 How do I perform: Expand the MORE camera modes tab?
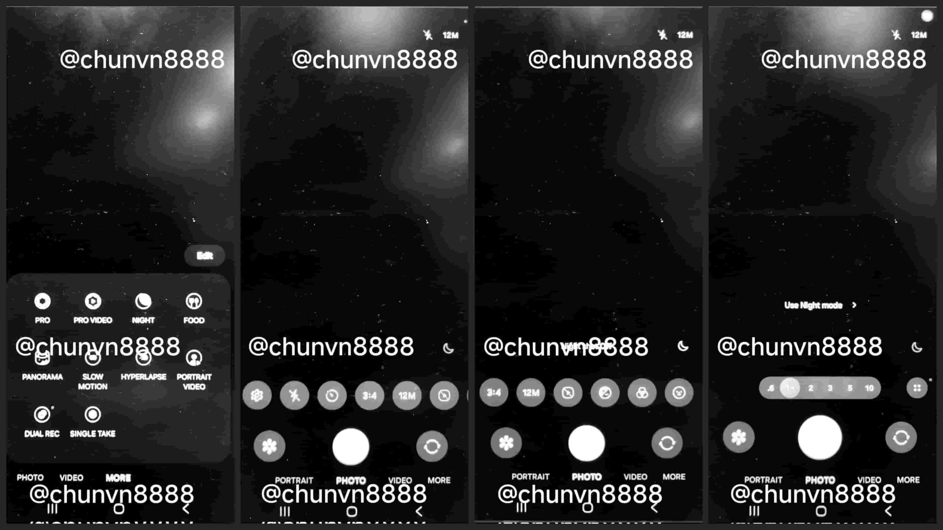pyautogui.click(x=118, y=478)
